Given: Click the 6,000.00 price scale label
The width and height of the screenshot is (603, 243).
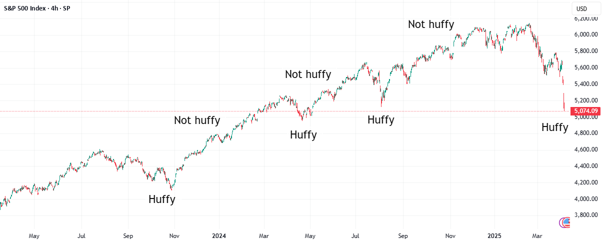Looking at the screenshot, I should pyautogui.click(x=586, y=34).
